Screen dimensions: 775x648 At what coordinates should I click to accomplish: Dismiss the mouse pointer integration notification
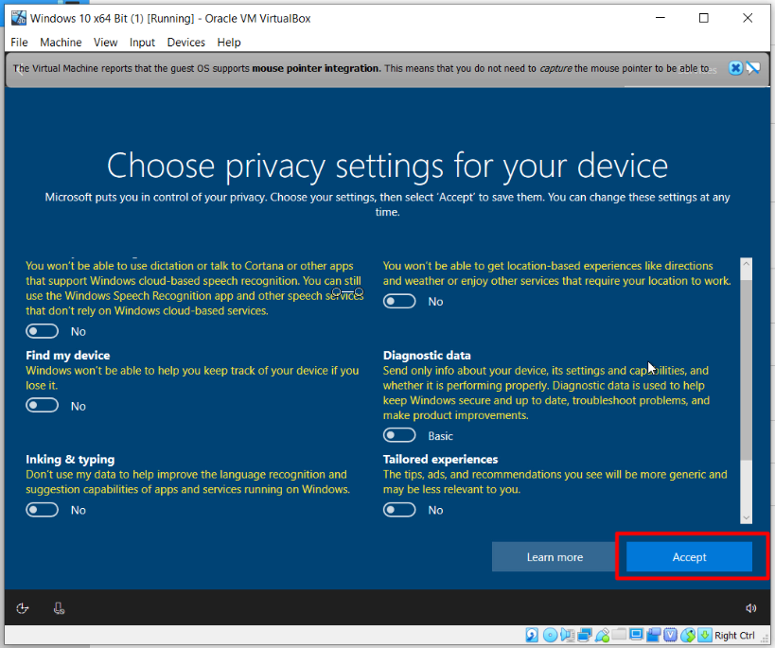click(735, 68)
